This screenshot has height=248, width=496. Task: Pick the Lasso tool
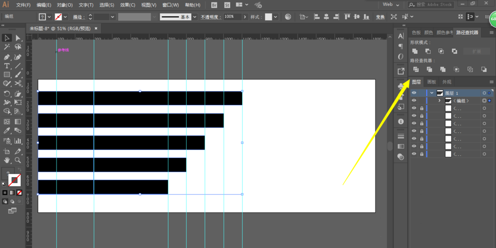[18, 47]
